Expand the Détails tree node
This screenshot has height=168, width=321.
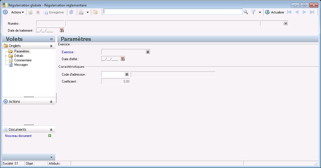[6, 56]
